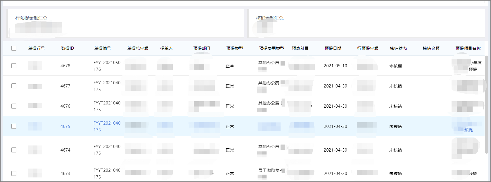Click the 2021-04-30 date in row 4677
This screenshot has width=491, height=182.
tap(336, 86)
